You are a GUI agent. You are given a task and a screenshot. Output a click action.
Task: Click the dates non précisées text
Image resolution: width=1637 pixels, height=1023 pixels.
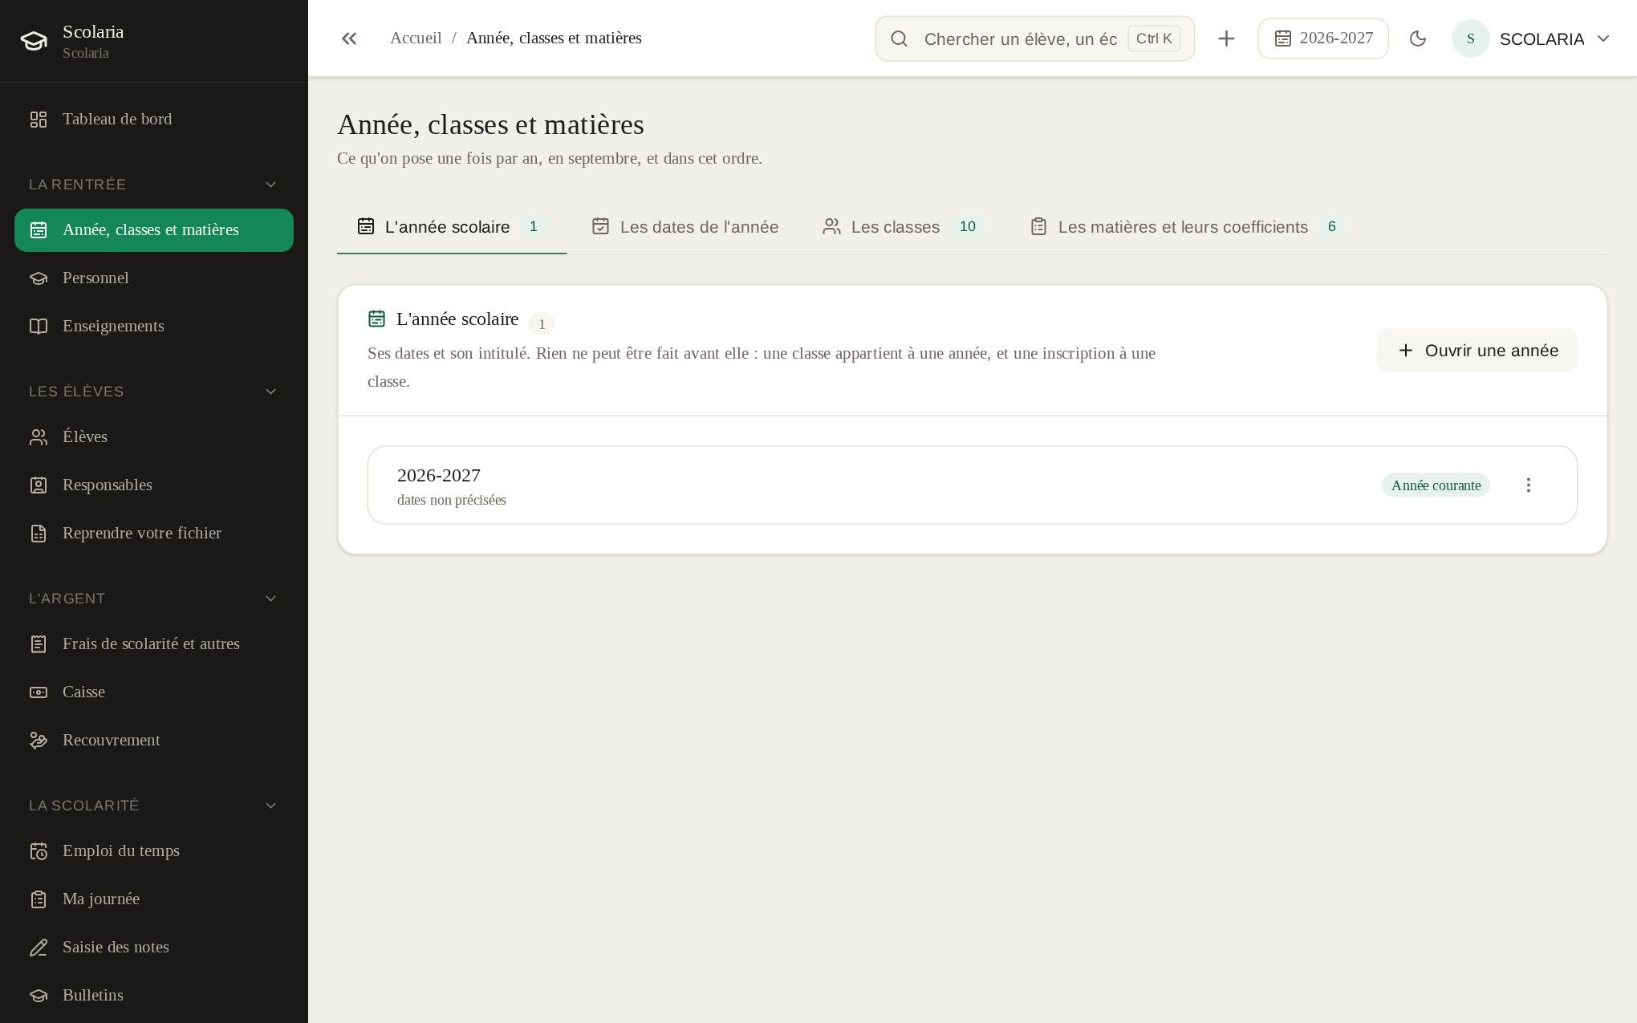[452, 500]
